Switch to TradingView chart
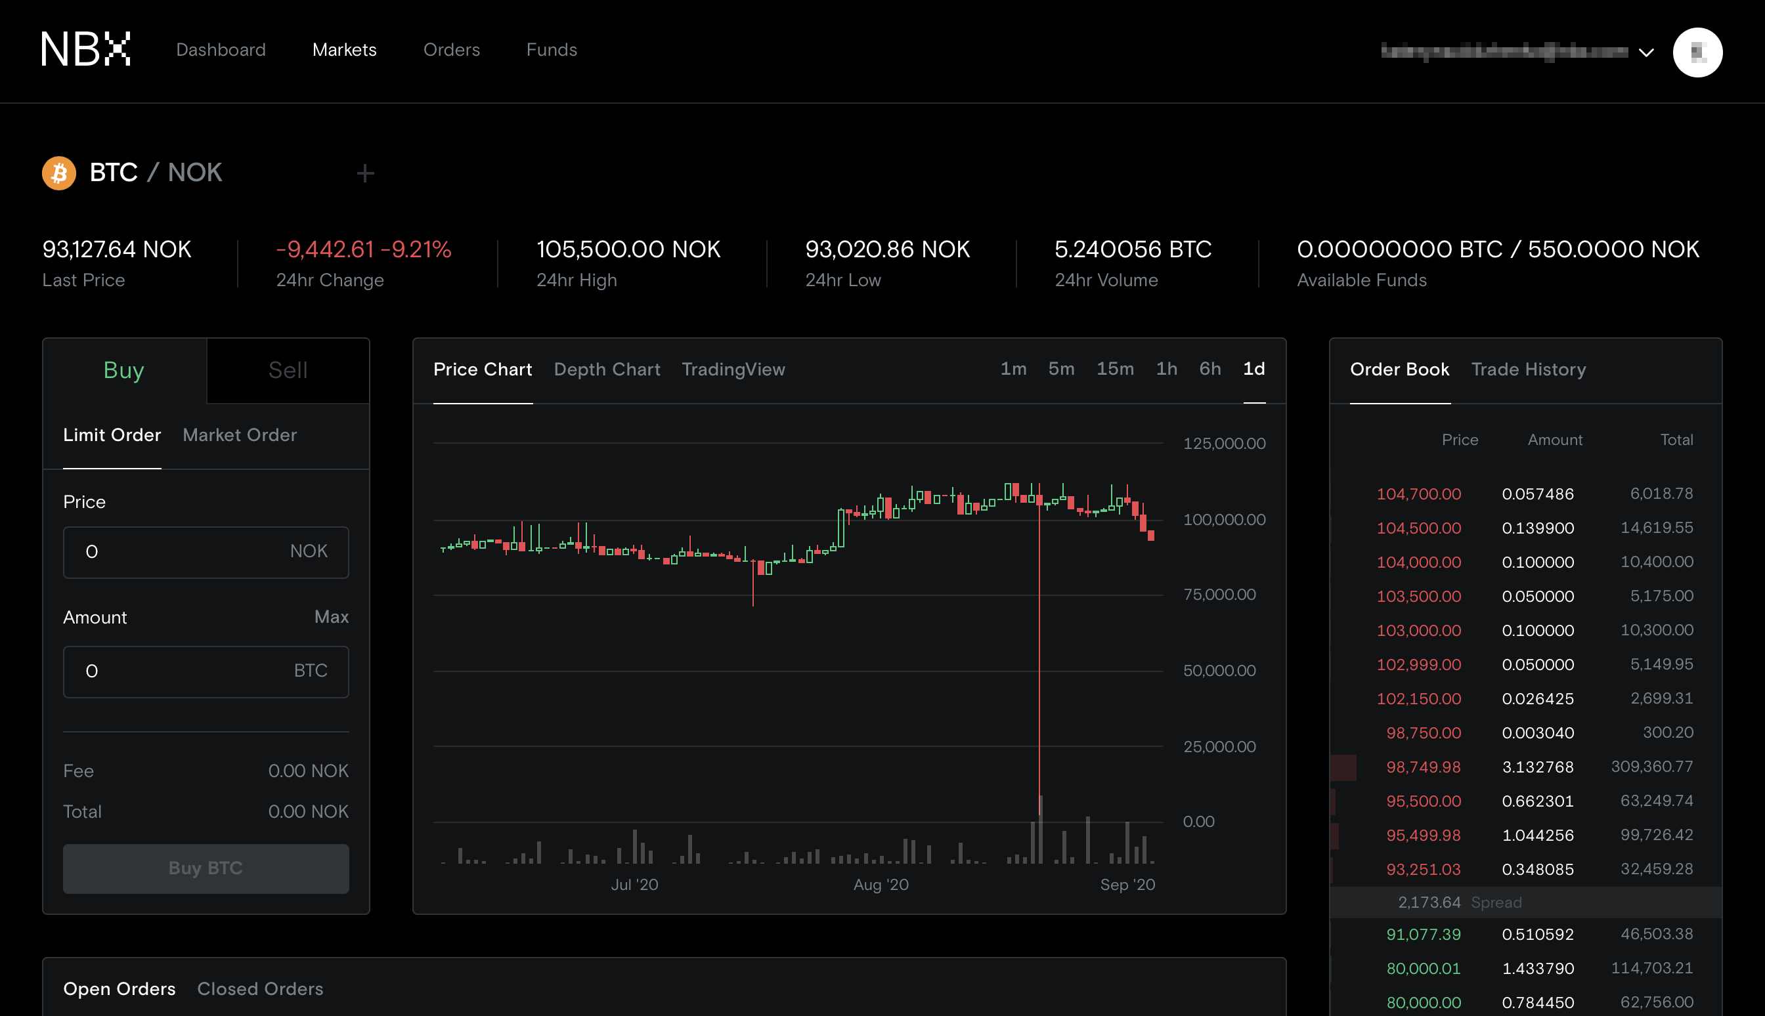The image size is (1765, 1016). (733, 369)
